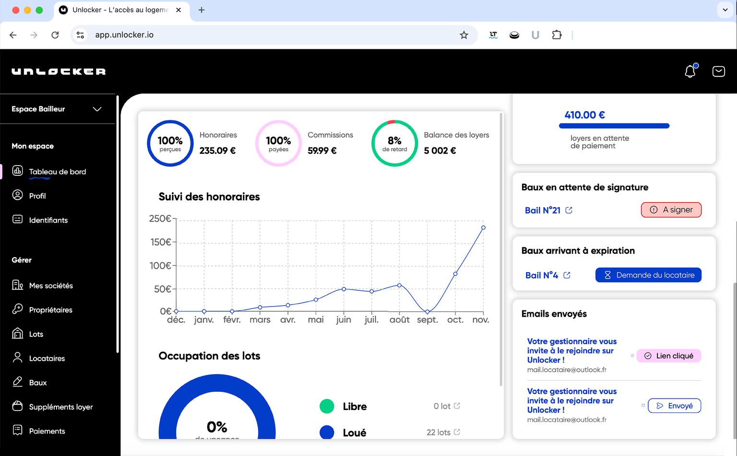Select Mes sociétés in sidebar
The width and height of the screenshot is (737, 456).
click(x=51, y=285)
